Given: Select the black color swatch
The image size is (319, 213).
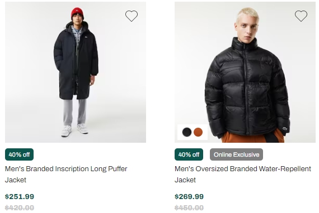Looking at the screenshot, I should (187, 132).
